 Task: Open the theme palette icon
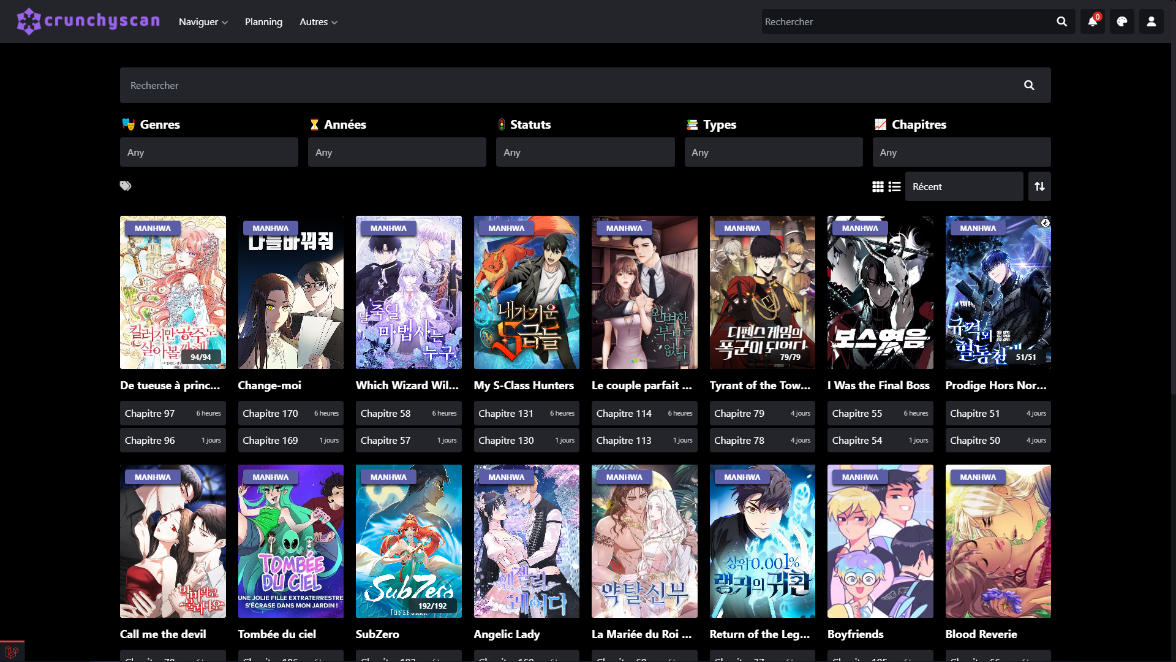(x=1122, y=21)
